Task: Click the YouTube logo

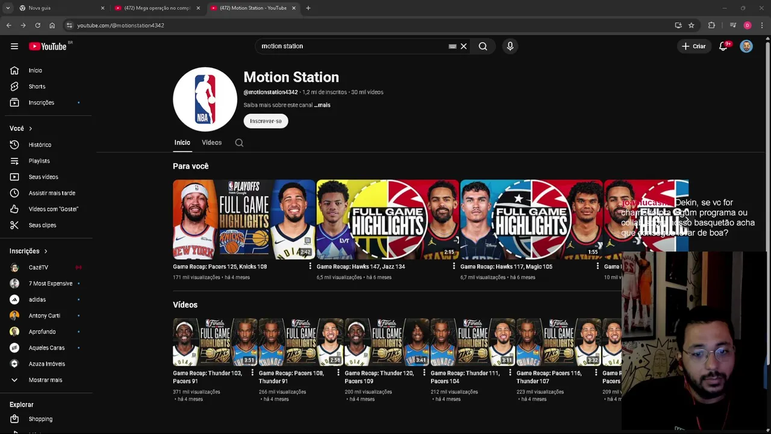Action: coord(48,46)
